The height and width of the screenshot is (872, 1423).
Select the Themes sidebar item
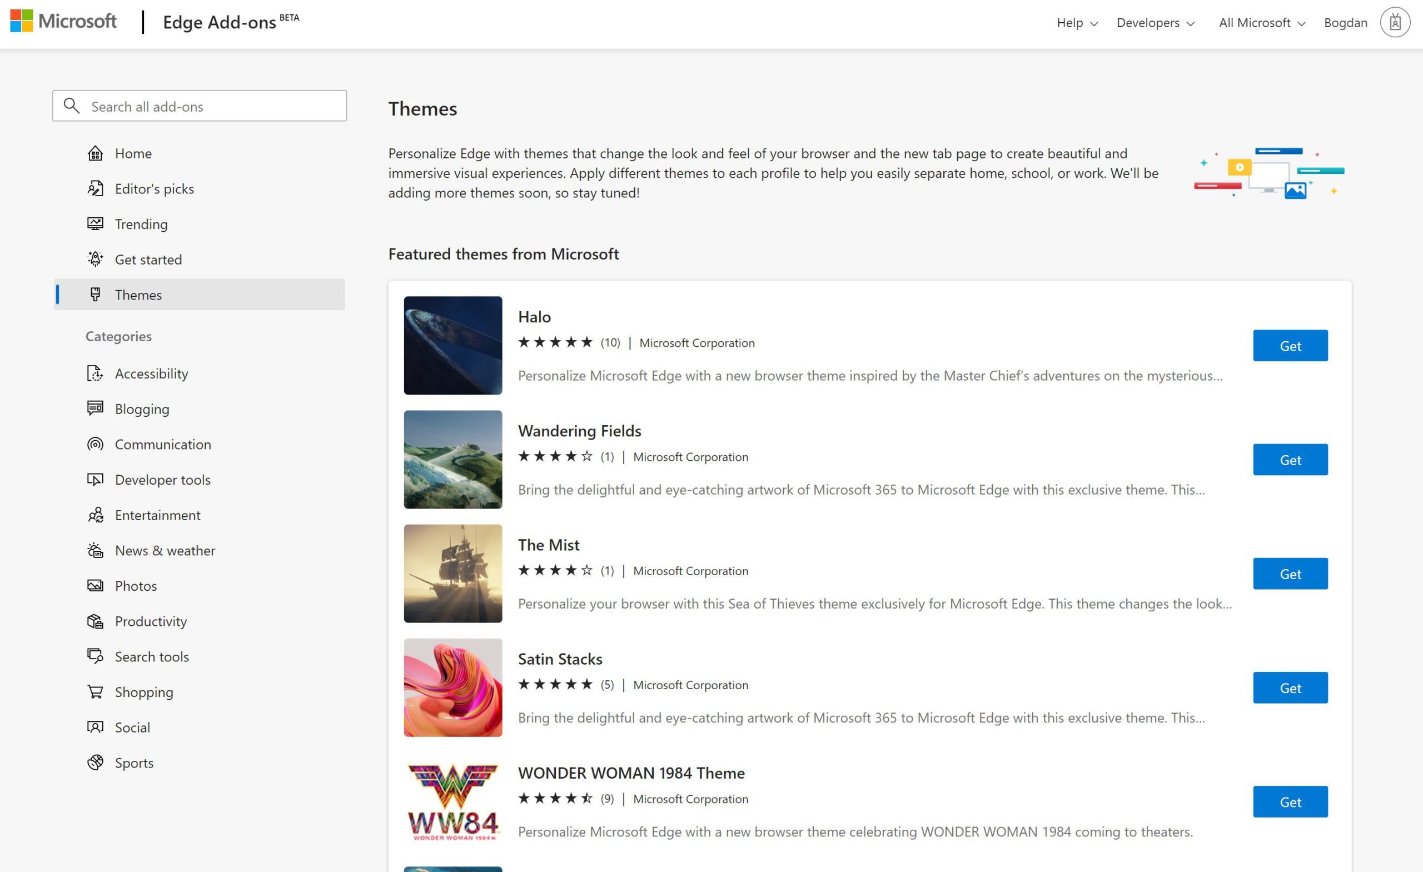click(200, 295)
